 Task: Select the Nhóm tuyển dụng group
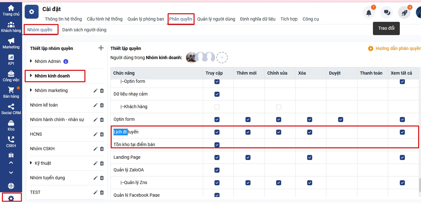pyautogui.click(x=47, y=178)
